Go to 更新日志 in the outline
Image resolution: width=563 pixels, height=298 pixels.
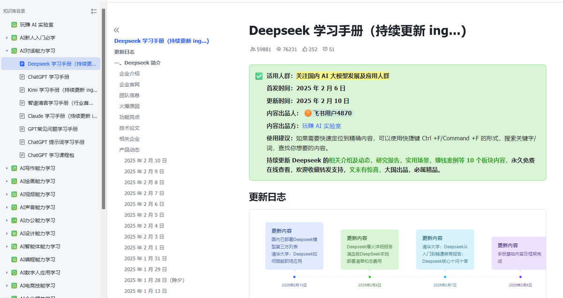124,52
